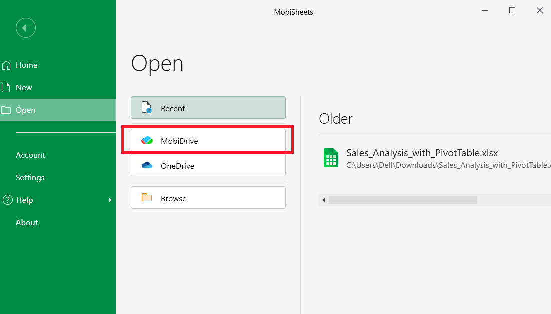551x314 pixels.
Task: Minimize the MobiSheets window
Action: point(485,10)
